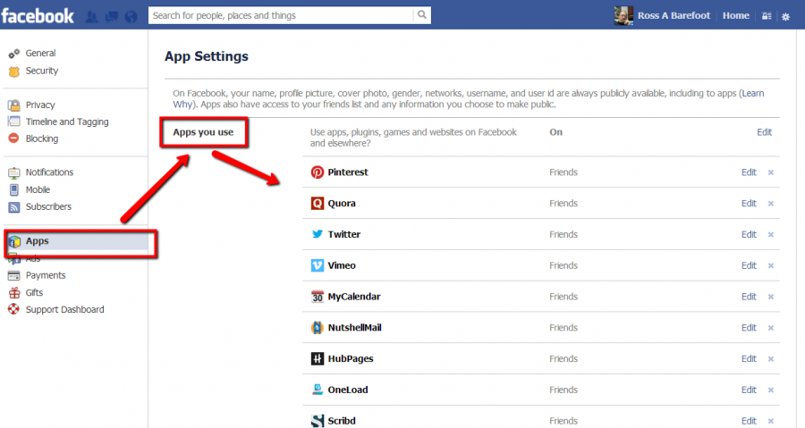This screenshot has width=805, height=428.
Task: Edit the 'Use apps, plugins' On setting
Action: tap(765, 132)
